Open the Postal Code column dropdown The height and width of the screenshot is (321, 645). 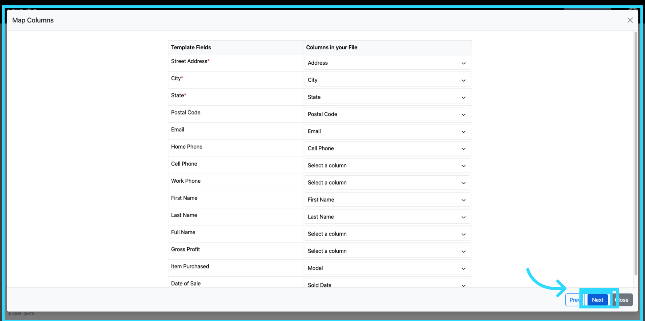387,114
